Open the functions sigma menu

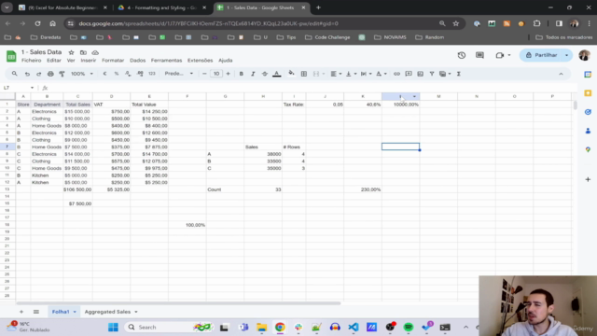click(459, 74)
